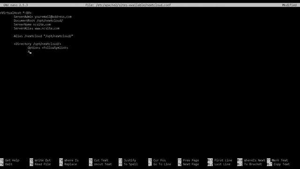Click the ServerAlias www.ncsite.com line

point(37,28)
